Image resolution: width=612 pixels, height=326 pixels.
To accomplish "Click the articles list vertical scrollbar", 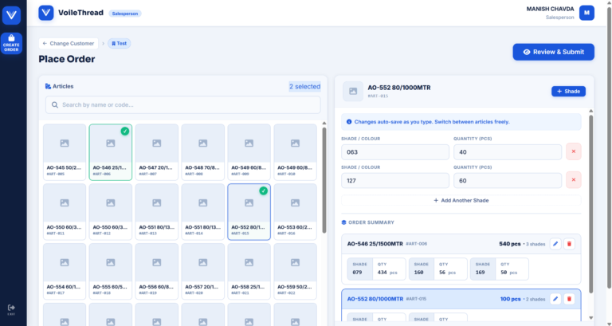I will [x=324, y=175].
